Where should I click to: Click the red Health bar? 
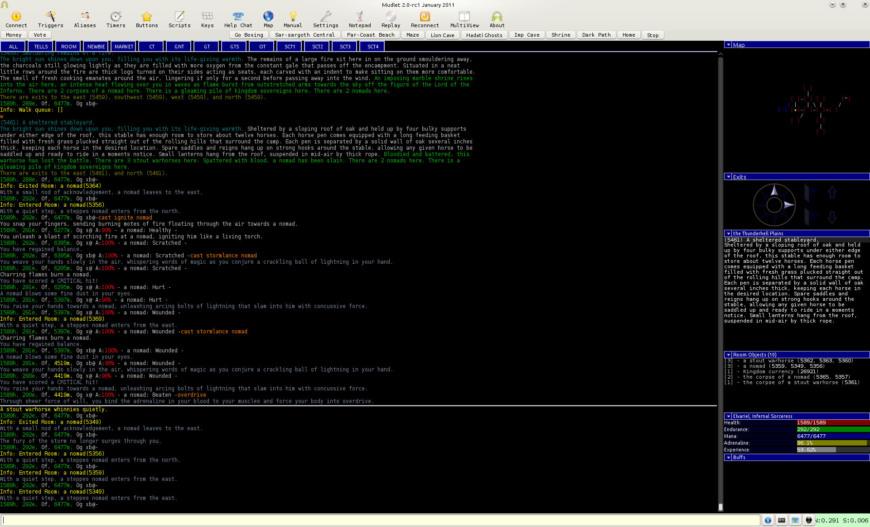[833, 423]
